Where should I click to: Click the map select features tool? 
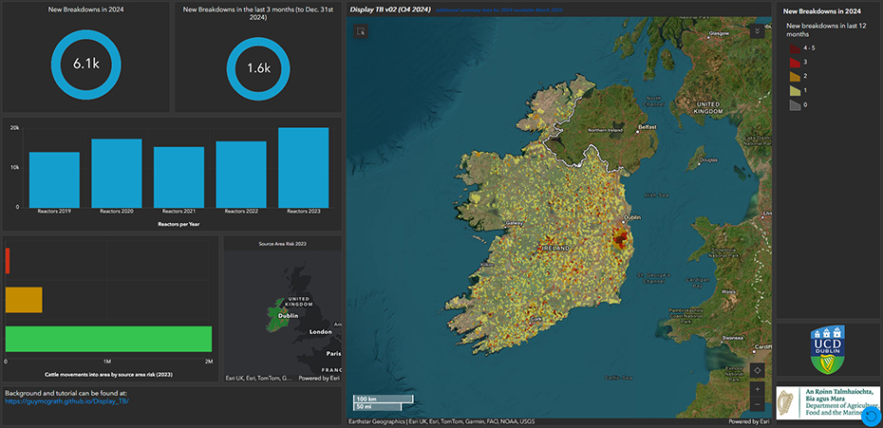(x=361, y=31)
